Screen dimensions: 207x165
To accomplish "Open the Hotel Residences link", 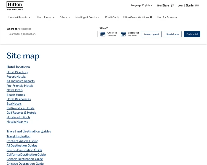I will [x=19, y=99].
